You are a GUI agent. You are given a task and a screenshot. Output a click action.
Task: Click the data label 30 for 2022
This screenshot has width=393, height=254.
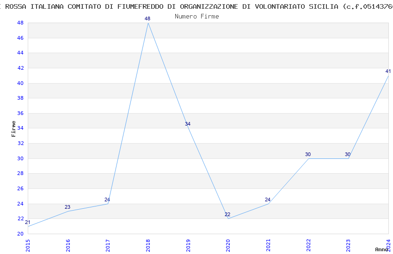click(x=308, y=154)
